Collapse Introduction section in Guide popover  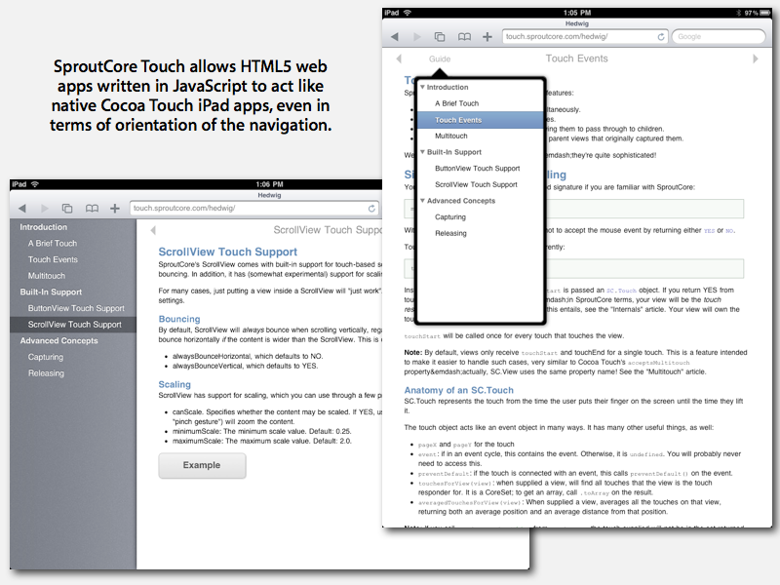pyautogui.click(x=422, y=87)
